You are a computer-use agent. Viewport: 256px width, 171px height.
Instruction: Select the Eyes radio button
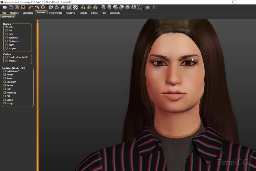7,34
